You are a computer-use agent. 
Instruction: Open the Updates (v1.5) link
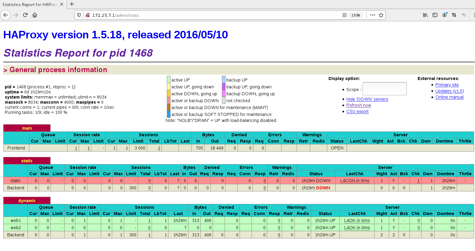click(x=450, y=91)
